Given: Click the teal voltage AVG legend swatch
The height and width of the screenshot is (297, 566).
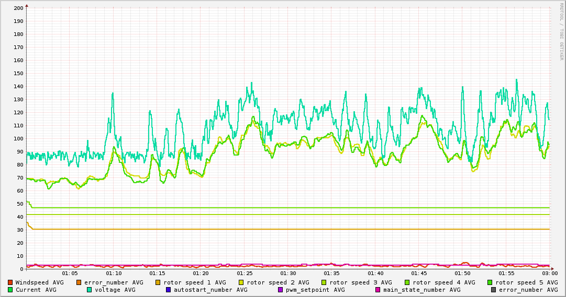Looking at the screenshot, I should pos(90,290).
